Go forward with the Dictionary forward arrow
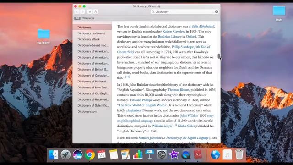Viewport: 293px width, 165px height. tap(82, 11)
